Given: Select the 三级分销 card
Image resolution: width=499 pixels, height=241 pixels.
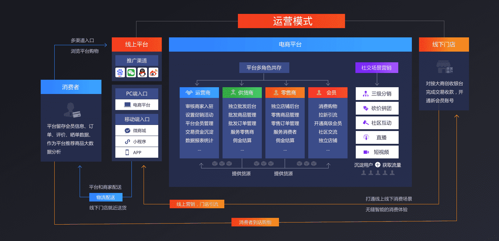Looking at the screenshot, I should click(x=377, y=94).
